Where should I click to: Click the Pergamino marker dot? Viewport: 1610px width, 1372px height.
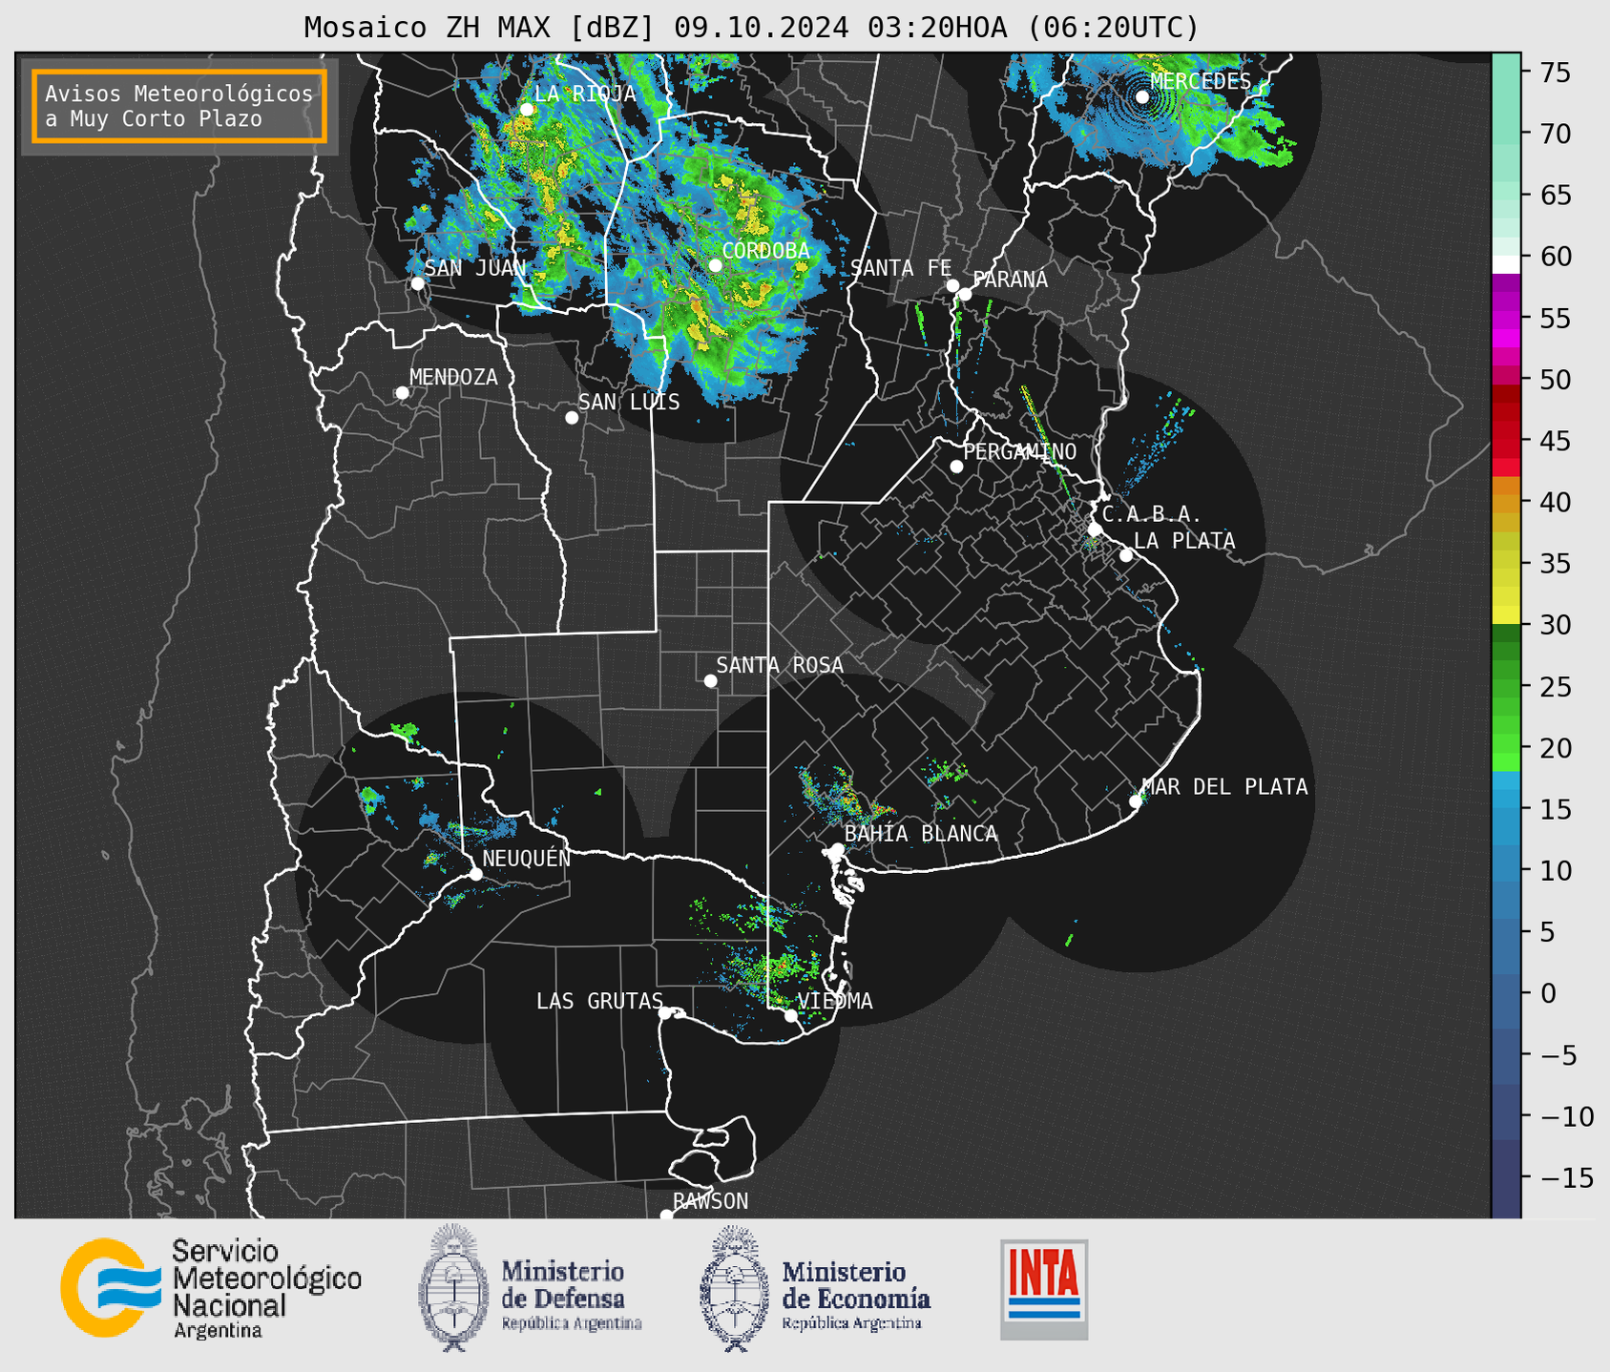click(956, 467)
